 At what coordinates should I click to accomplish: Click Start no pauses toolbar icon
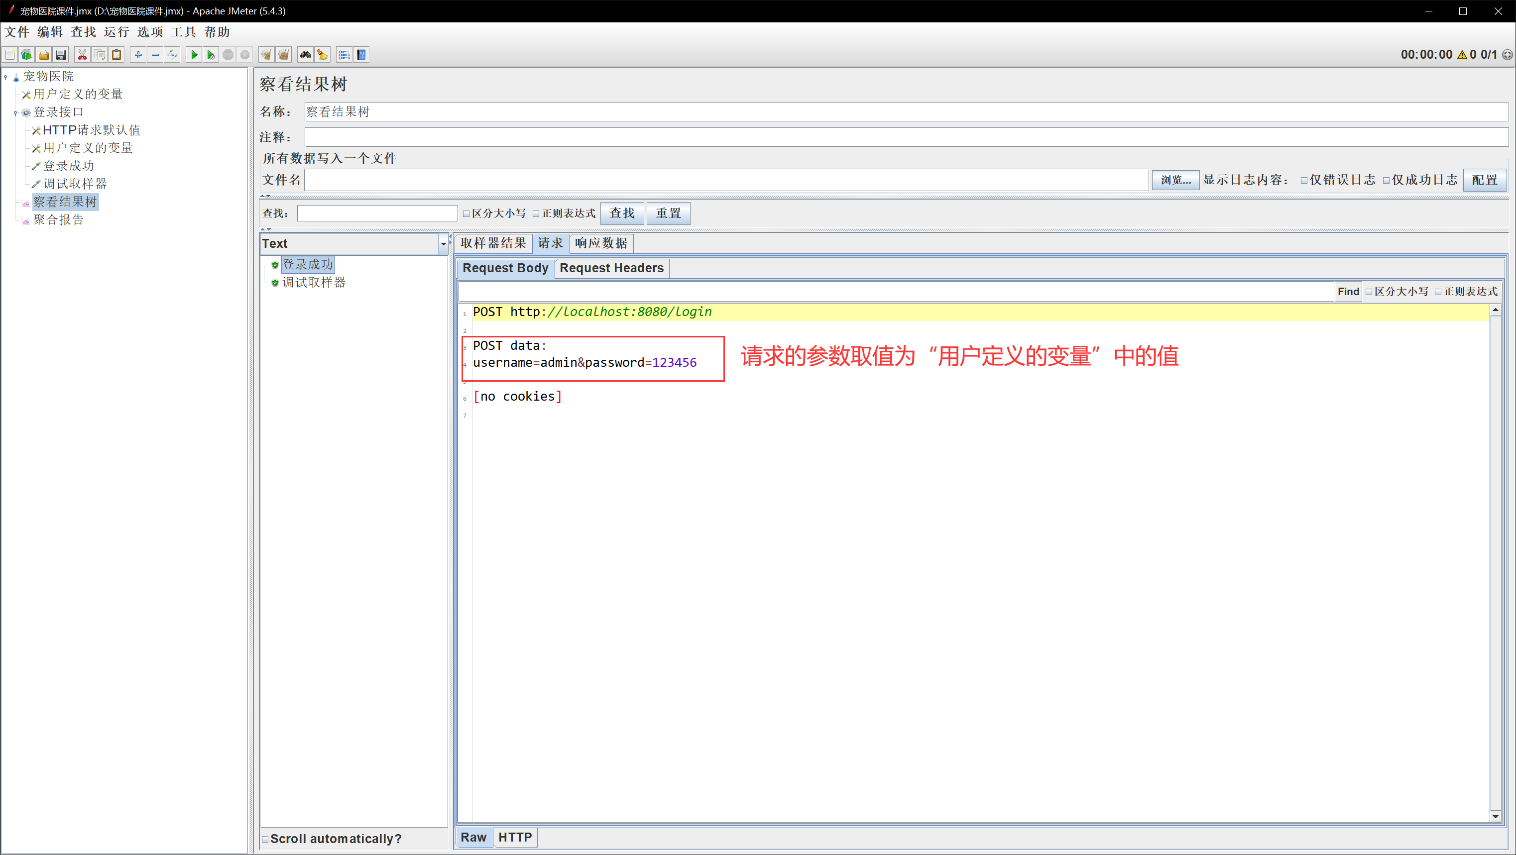(x=211, y=55)
